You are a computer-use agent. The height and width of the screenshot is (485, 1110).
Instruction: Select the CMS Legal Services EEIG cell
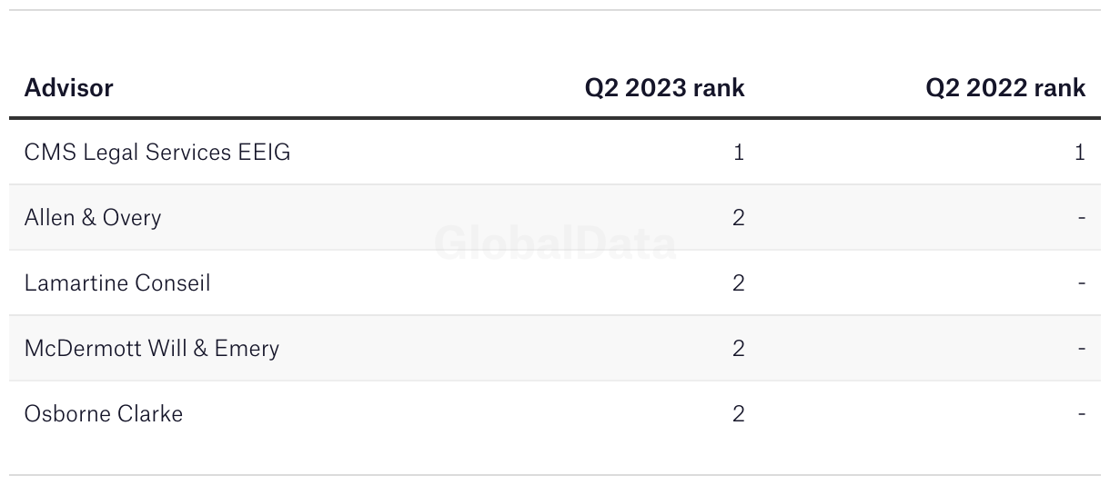(x=157, y=153)
